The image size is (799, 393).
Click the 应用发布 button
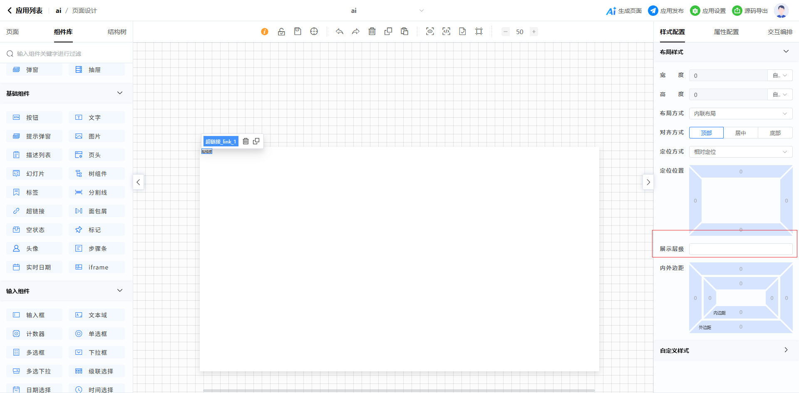tap(666, 11)
